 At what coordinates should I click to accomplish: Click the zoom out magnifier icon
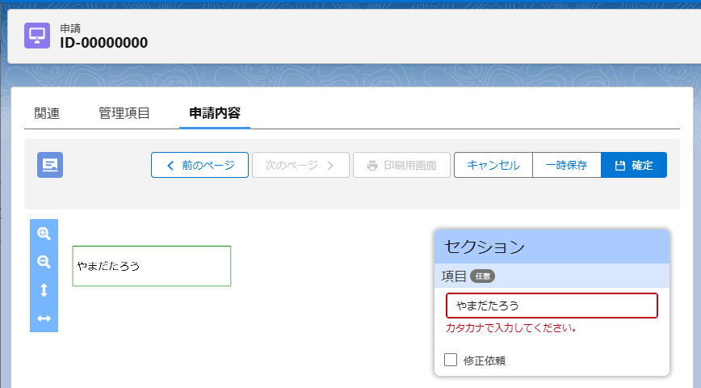[x=44, y=262]
